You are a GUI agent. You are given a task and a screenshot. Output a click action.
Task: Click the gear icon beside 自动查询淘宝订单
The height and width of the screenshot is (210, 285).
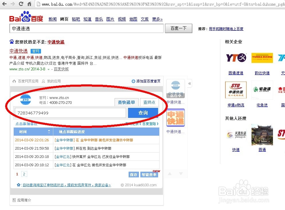point(18,185)
